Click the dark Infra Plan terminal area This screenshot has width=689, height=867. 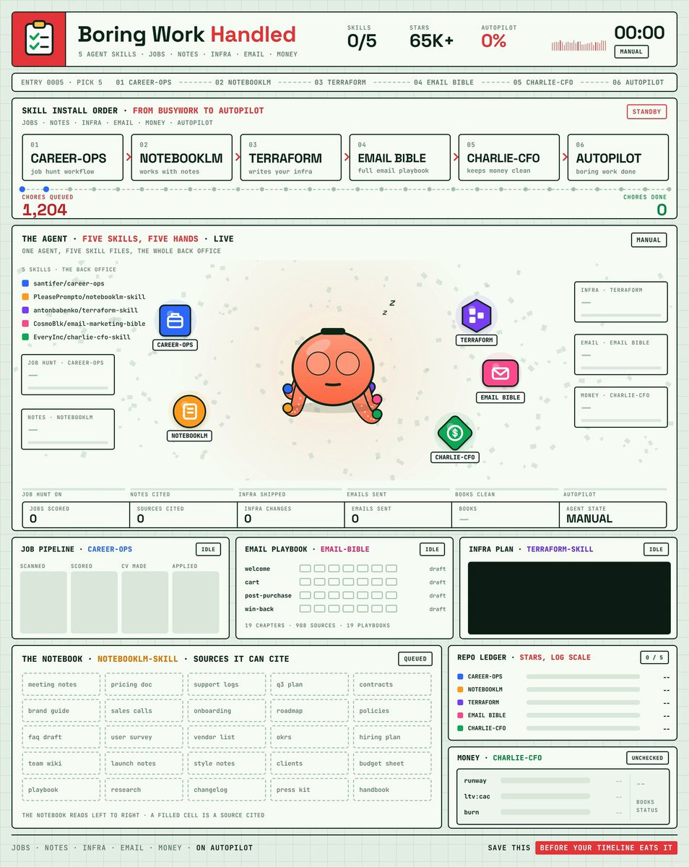click(569, 598)
